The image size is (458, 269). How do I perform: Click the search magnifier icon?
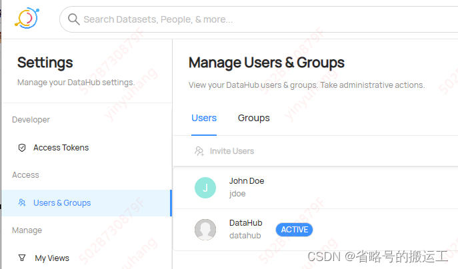point(73,19)
